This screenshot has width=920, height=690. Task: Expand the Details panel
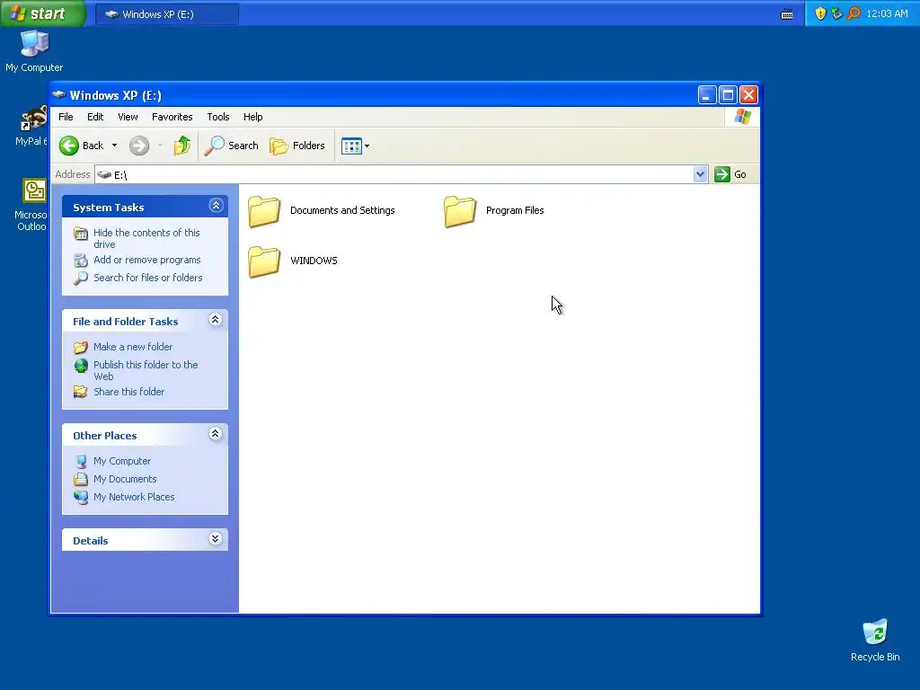(x=216, y=539)
